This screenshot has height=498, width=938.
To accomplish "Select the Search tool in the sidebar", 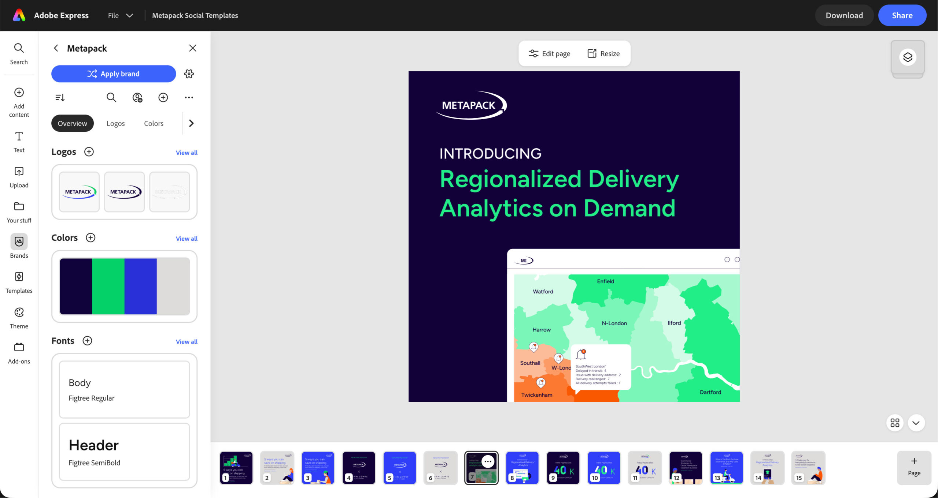I will pos(19,53).
